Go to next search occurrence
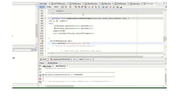Screen dimensions: 179x100 click(82, 7)
